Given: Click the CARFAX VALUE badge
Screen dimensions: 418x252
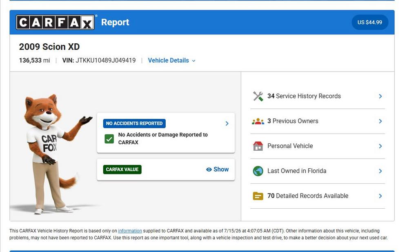Looking at the screenshot, I should pyautogui.click(x=122, y=169).
